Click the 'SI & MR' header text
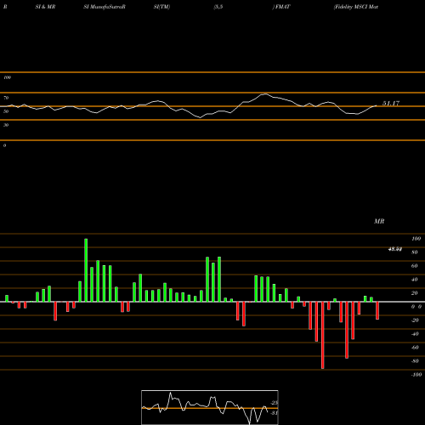This screenshot has width=425, height=425. coord(45,7)
